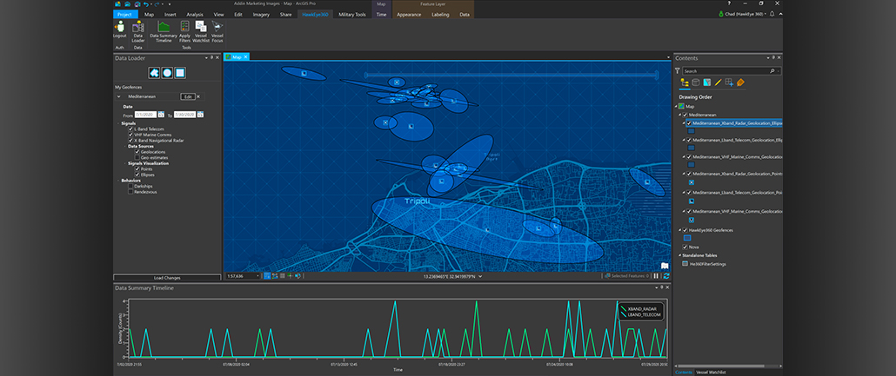Select the polygon geofence drawing tool

[x=154, y=73]
